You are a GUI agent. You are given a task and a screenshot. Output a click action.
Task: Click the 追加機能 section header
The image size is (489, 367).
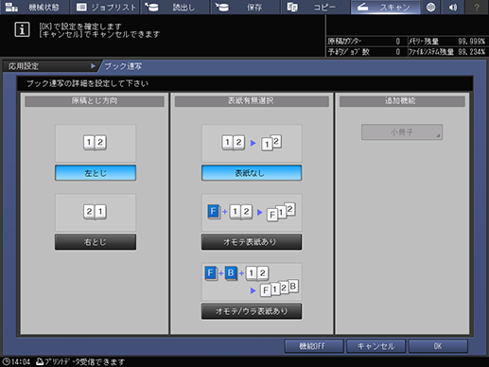tap(402, 101)
